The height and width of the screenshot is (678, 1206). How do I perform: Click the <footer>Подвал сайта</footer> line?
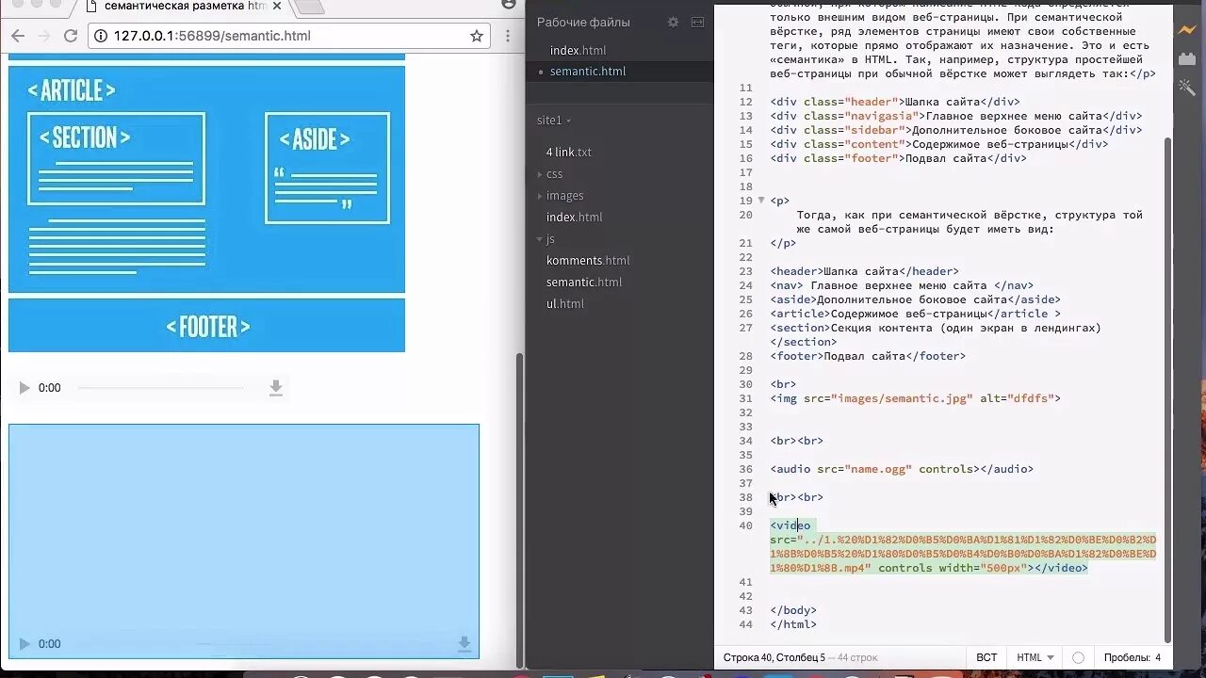(868, 356)
